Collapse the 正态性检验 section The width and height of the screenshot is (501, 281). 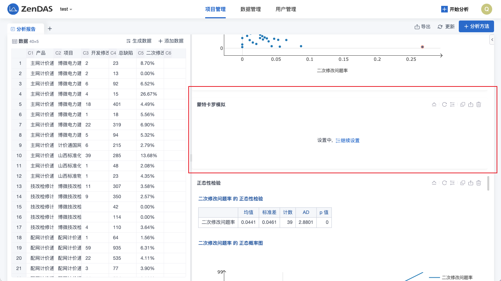434,183
